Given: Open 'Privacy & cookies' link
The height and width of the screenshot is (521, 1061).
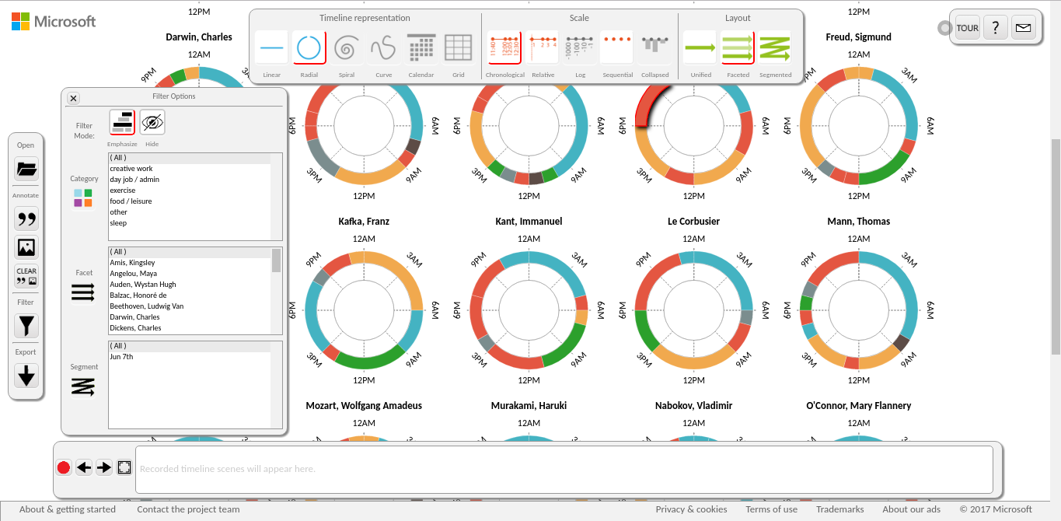Looking at the screenshot, I should [x=691, y=509].
